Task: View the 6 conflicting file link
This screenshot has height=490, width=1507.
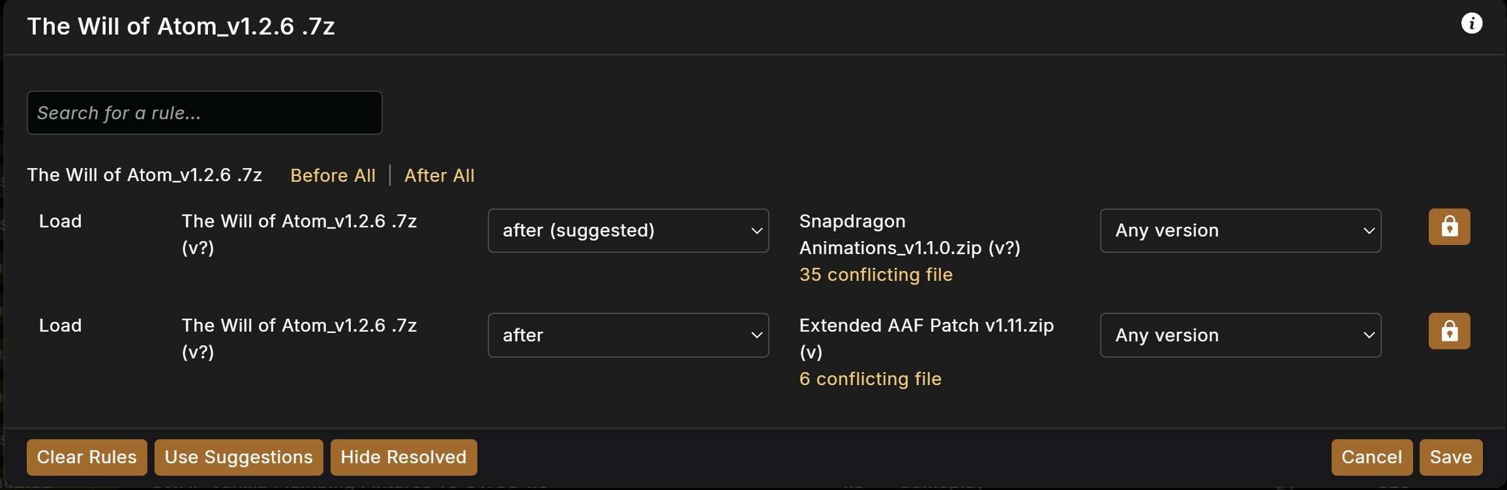Action: 870,379
